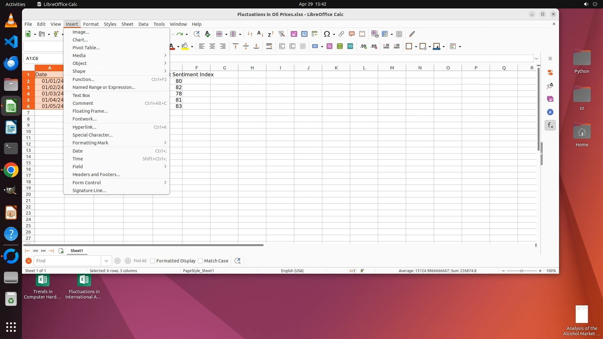Select Chart... from the Insert menu

tap(80, 40)
